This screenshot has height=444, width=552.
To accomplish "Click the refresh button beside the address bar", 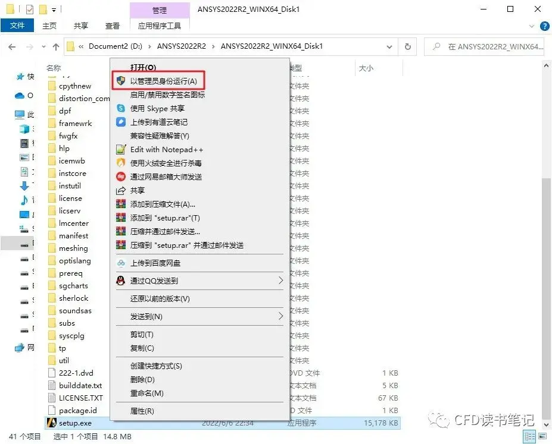I will [408, 46].
